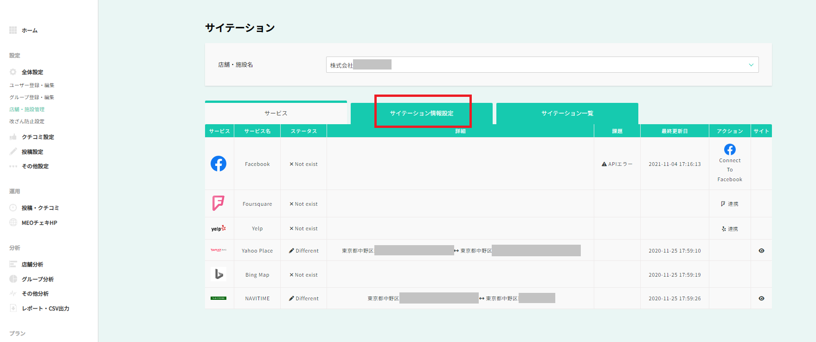View NAVITIME site via eye icon
This screenshot has width=816, height=342.
click(761, 298)
